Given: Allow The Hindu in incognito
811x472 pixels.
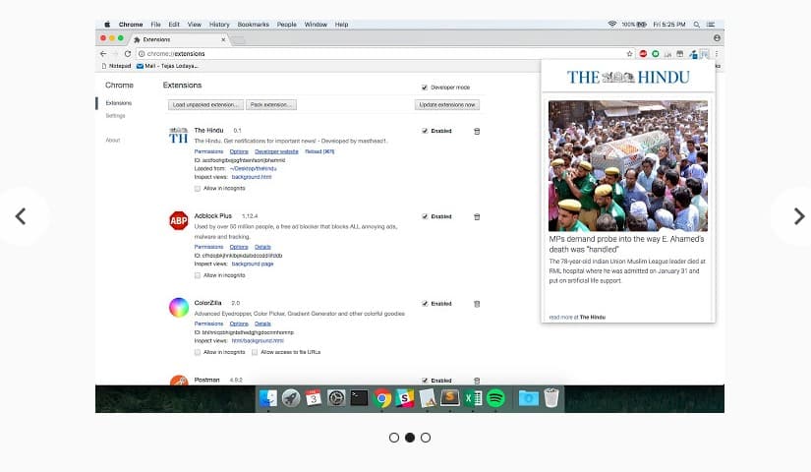Looking at the screenshot, I should pos(197,189).
